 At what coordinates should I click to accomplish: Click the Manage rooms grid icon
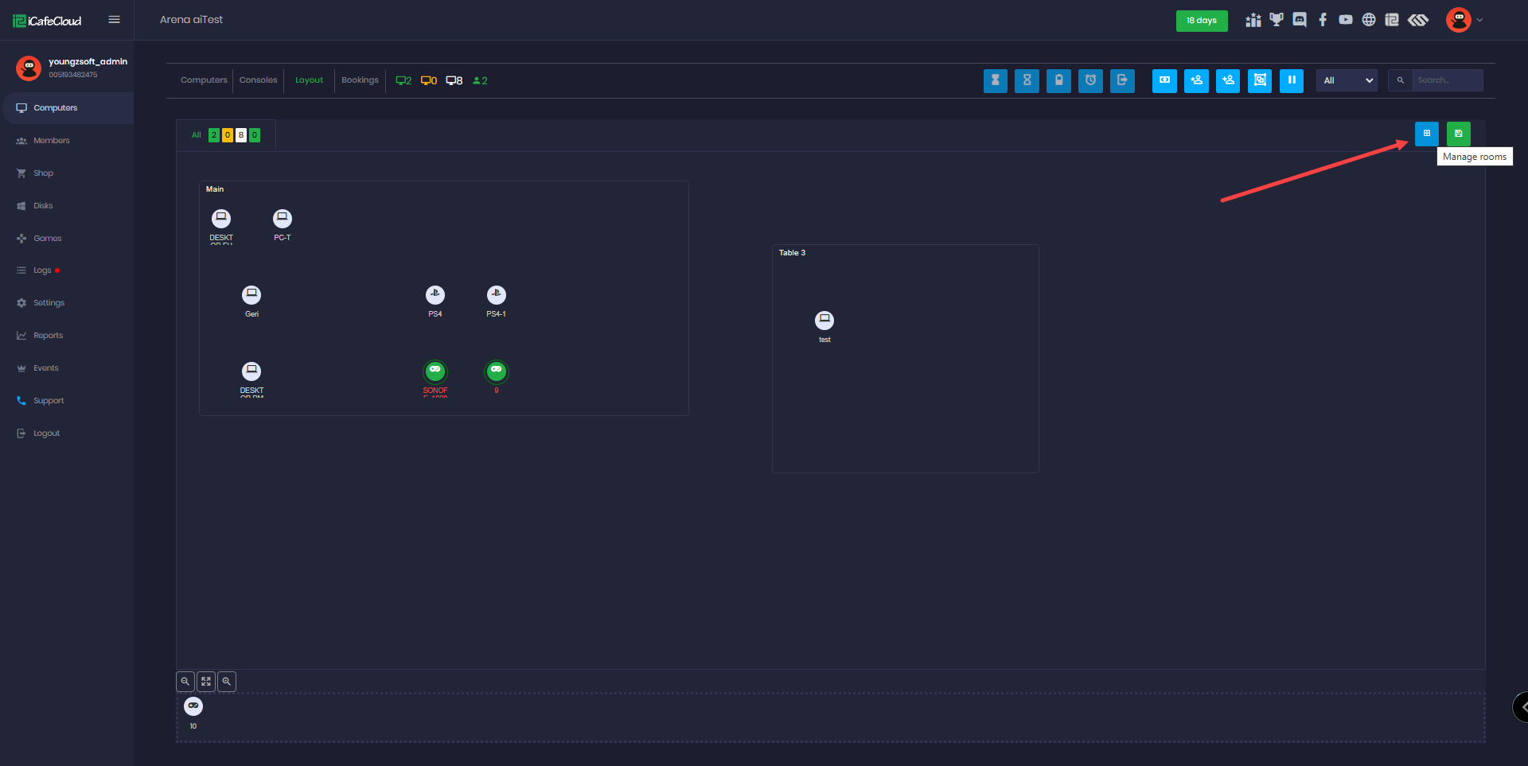point(1426,134)
